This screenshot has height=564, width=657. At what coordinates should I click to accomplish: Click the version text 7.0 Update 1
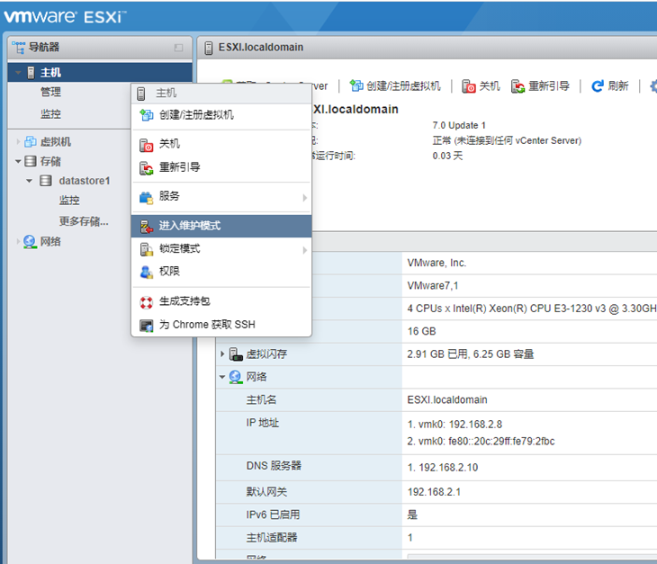coord(459,125)
